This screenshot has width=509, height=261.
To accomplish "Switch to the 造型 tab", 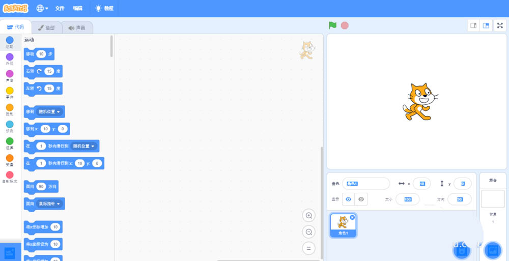I will pyautogui.click(x=46, y=28).
